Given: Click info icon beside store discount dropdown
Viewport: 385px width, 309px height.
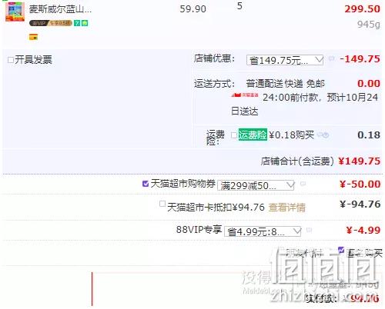Looking at the screenshot, I should tap(331, 58).
